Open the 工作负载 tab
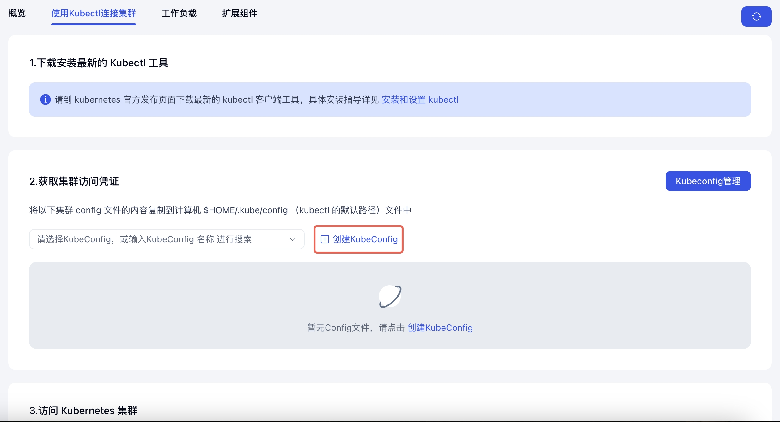Image resolution: width=780 pixels, height=422 pixels. point(179,13)
